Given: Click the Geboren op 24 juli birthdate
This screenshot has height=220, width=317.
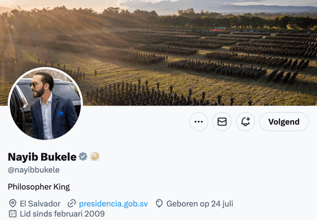Looking at the screenshot, I should [199, 203].
